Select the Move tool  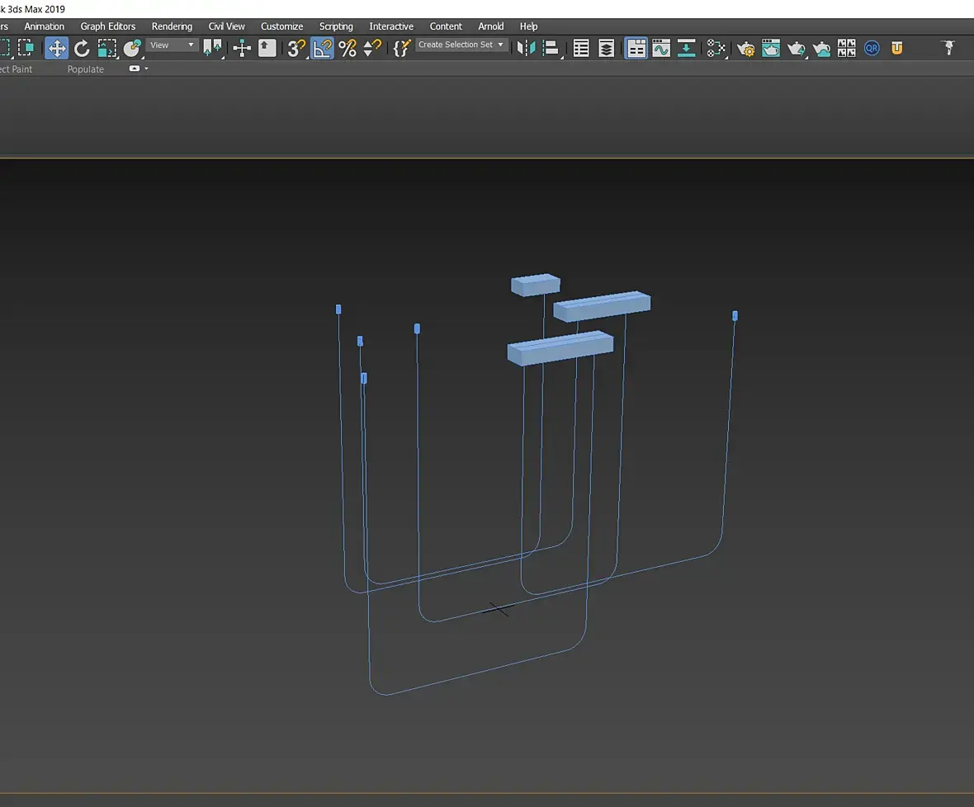[x=56, y=49]
